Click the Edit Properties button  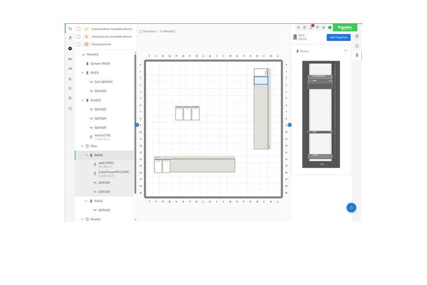(x=338, y=37)
